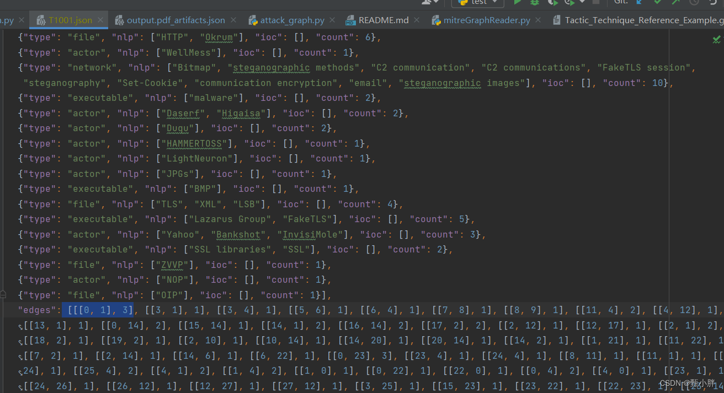The width and height of the screenshot is (724, 393).
Task: Click the Python icon on attack_graph.py tab
Action: coord(253,20)
